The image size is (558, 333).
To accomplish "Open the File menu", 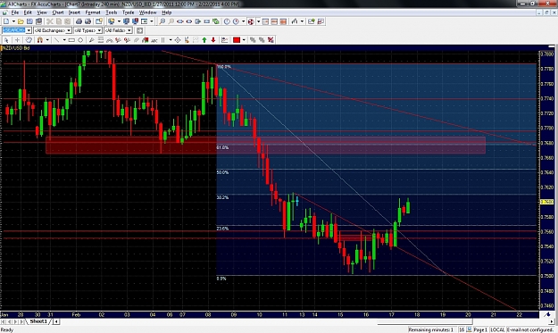I will [14, 12].
